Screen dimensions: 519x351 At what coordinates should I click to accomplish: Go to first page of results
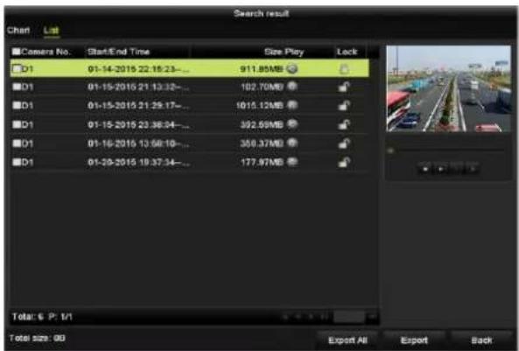pos(285,317)
